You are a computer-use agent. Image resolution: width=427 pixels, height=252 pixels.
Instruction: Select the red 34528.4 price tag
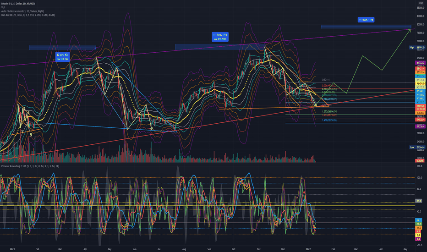point(420,120)
